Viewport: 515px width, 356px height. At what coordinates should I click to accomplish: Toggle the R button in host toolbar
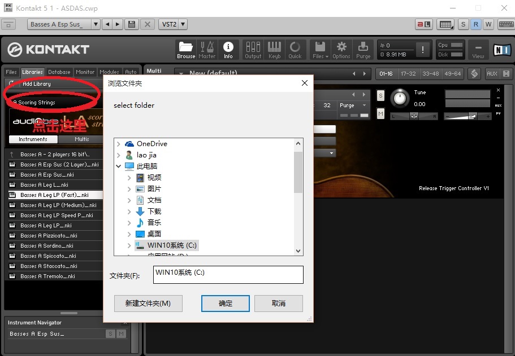[475, 24]
